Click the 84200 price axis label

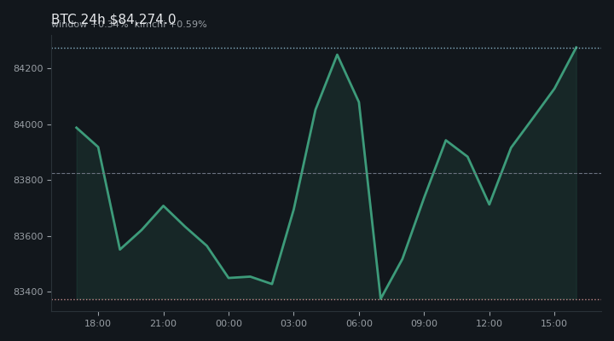click(28, 68)
